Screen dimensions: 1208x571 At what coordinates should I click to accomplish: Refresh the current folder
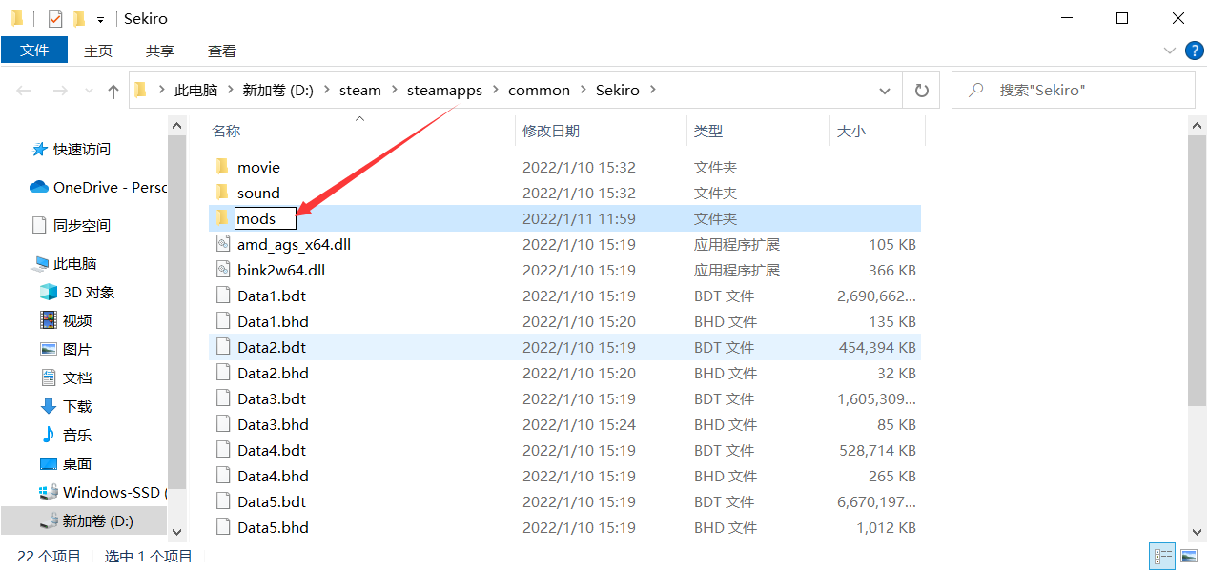tap(922, 91)
